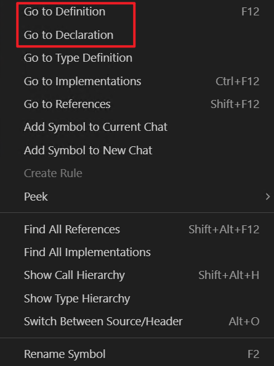This screenshot has height=366, width=274.
Task: Show Call Hierarchy
Action: click(x=137, y=275)
